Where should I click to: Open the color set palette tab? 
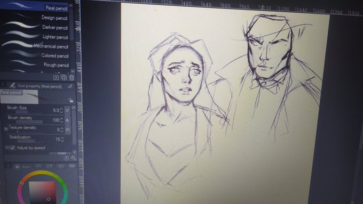(49, 166)
